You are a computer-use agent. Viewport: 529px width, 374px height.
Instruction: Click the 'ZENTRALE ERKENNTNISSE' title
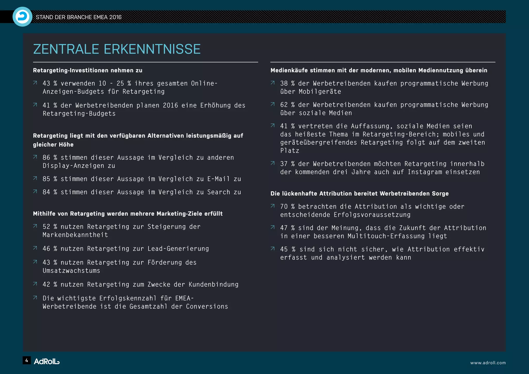tap(117, 49)
